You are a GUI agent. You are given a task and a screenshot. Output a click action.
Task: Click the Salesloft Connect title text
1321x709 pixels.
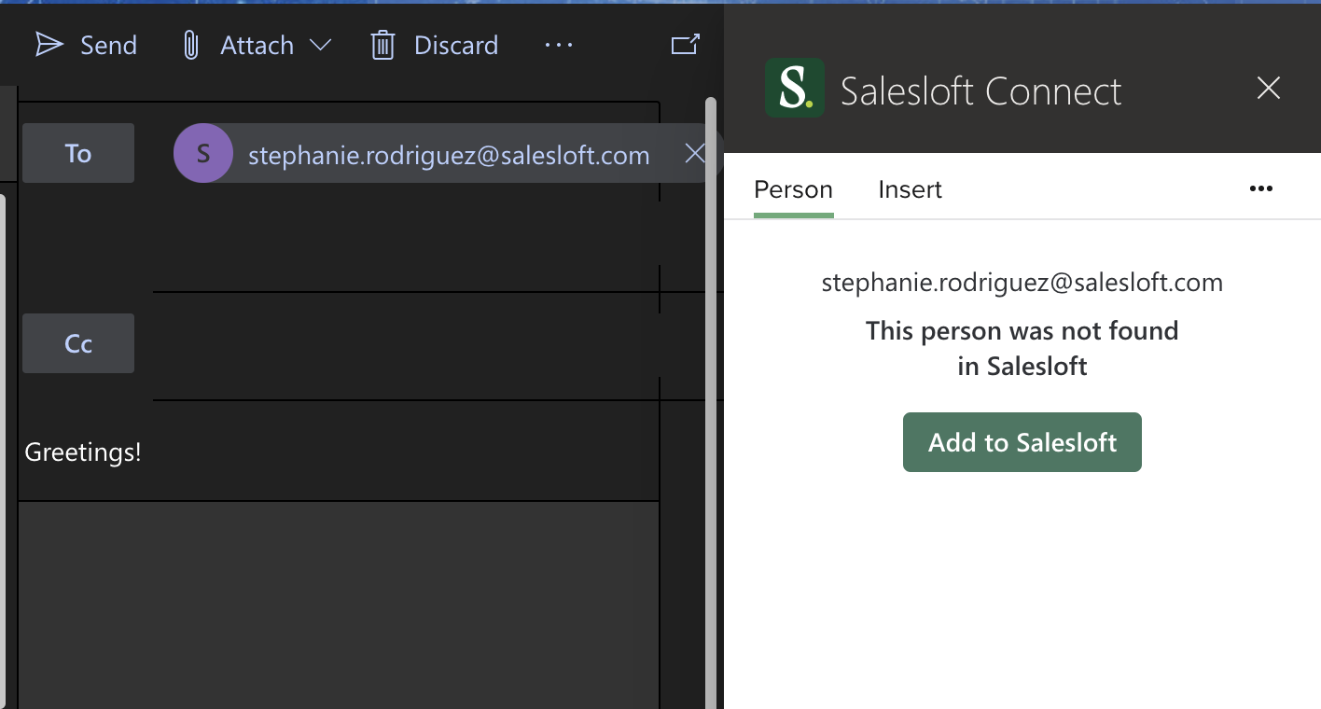click(x=981, y=91)
